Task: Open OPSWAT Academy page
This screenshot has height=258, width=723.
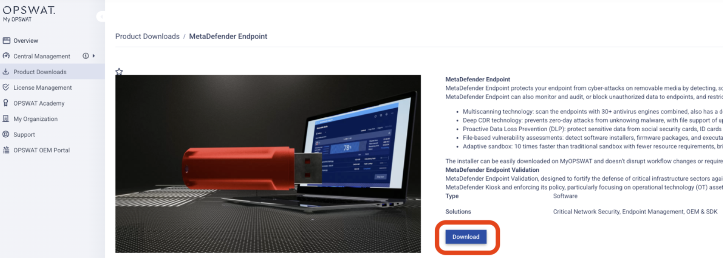Action: [39, 103]
